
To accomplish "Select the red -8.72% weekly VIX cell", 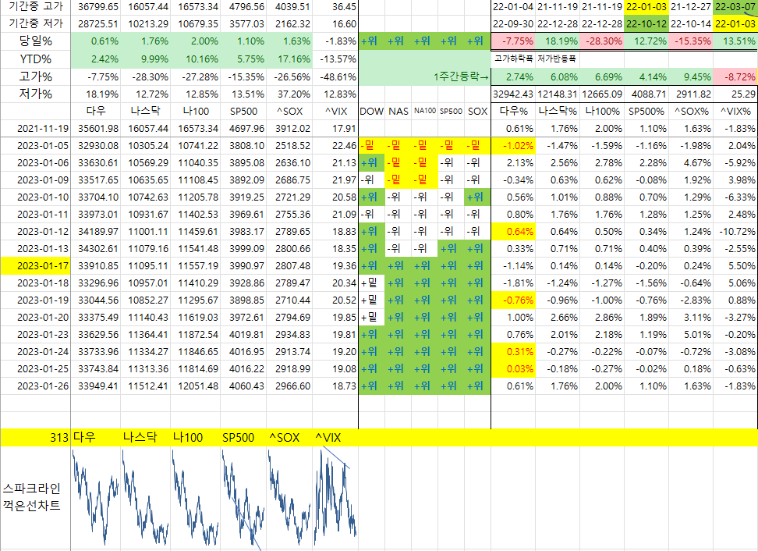I will pos(735,76).
